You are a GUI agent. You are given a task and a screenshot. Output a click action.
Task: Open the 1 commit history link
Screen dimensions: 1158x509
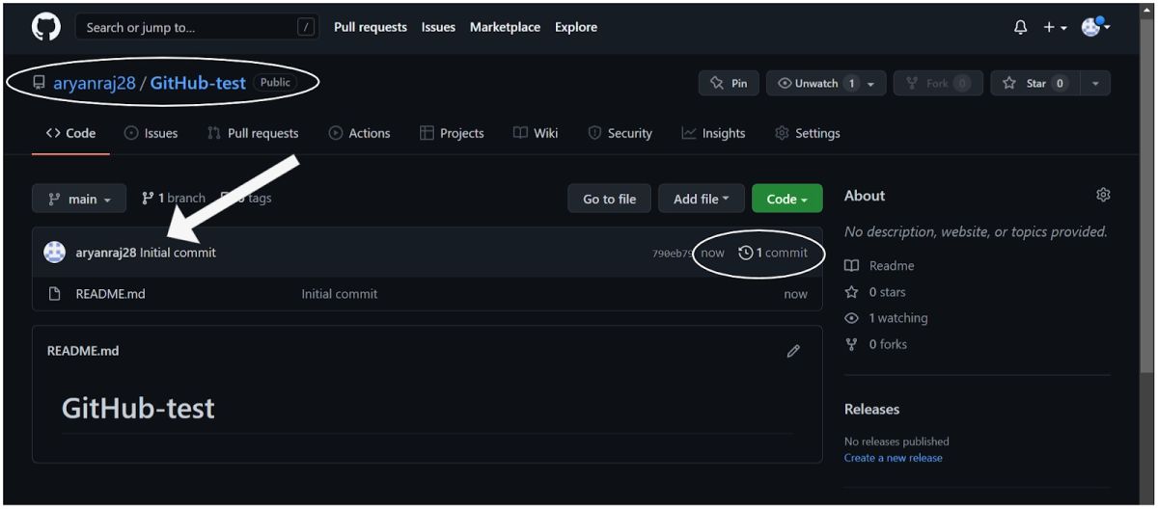[773, 253]
